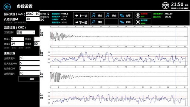The image size is (190, 107).
Task: Click the upper 横向 magnifier zoom-in button
Action: point(97,16)
